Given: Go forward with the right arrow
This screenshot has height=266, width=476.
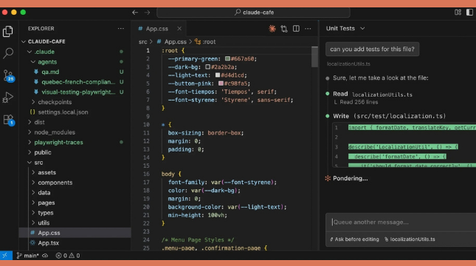Looking at the screenshot, I should tap(148, 13).
